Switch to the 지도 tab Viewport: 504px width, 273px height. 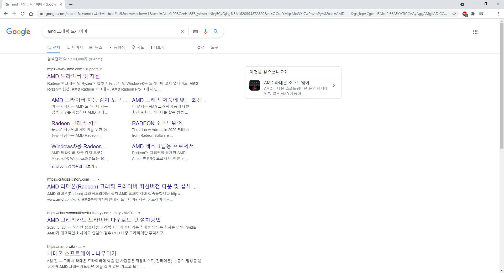[138, 47]
